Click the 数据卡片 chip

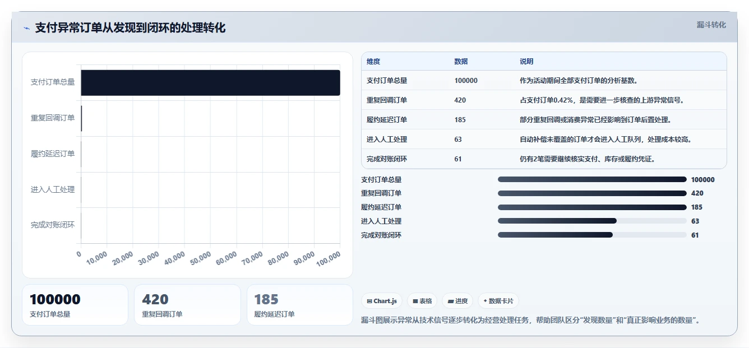[x=498, y=301]
